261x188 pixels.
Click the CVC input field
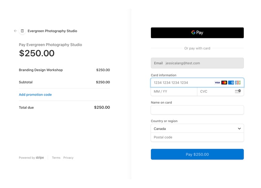[x=216, y=91]
